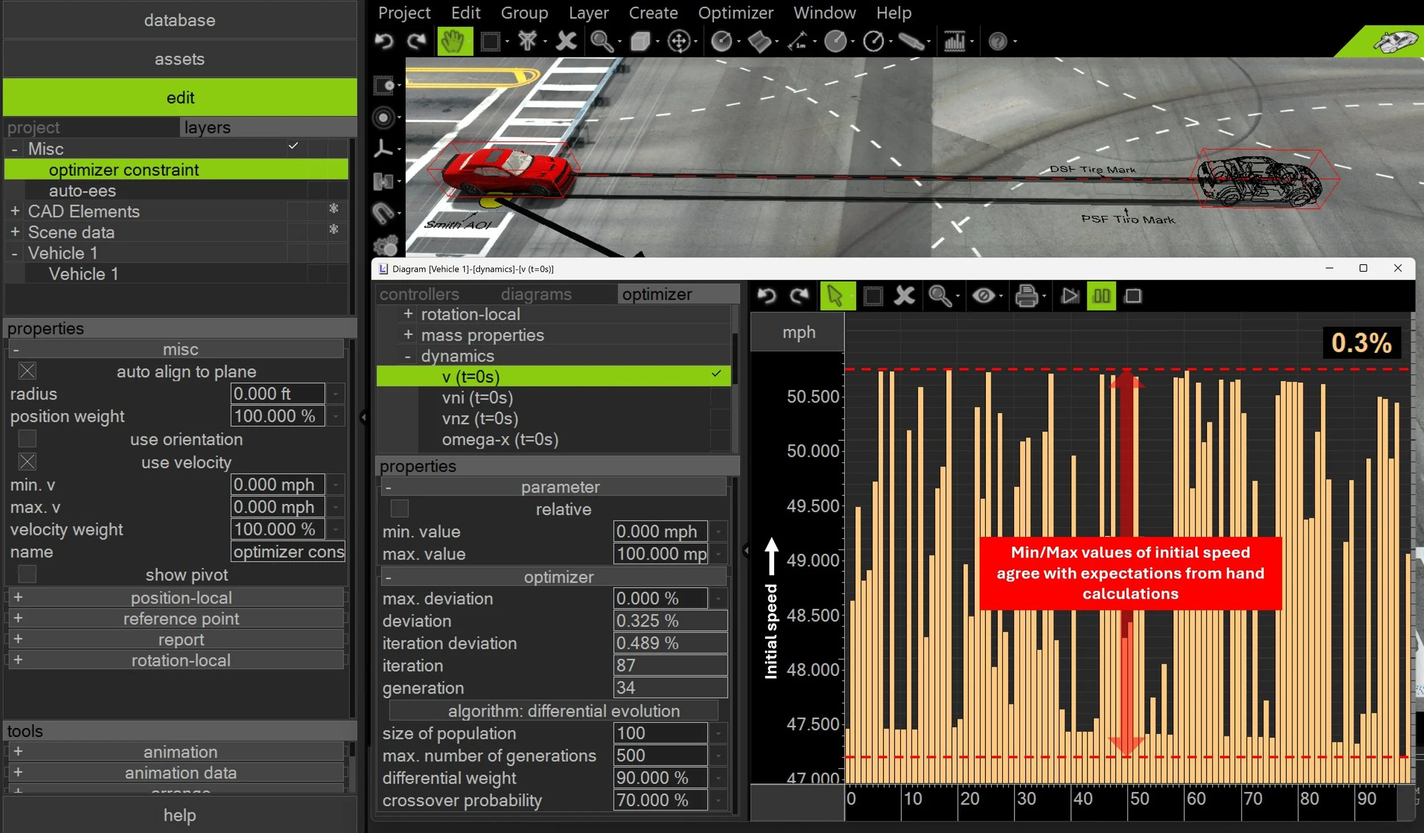1424x833 pixels.
Task: Expand the reference point section
Action: 18,618
